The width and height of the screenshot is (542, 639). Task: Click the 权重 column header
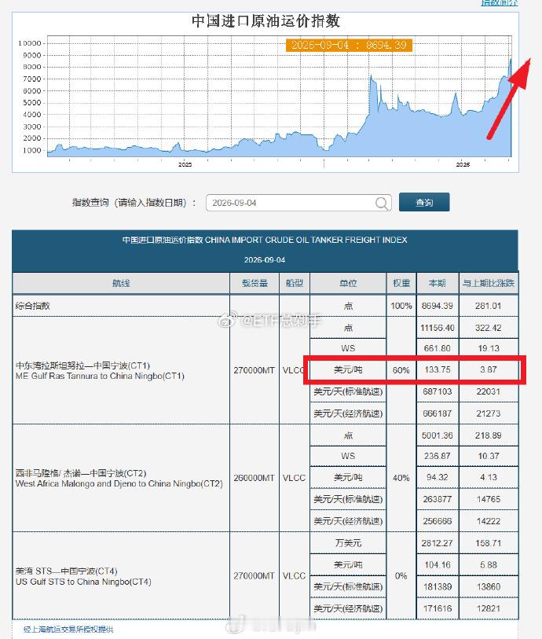(x=401, y=283)
